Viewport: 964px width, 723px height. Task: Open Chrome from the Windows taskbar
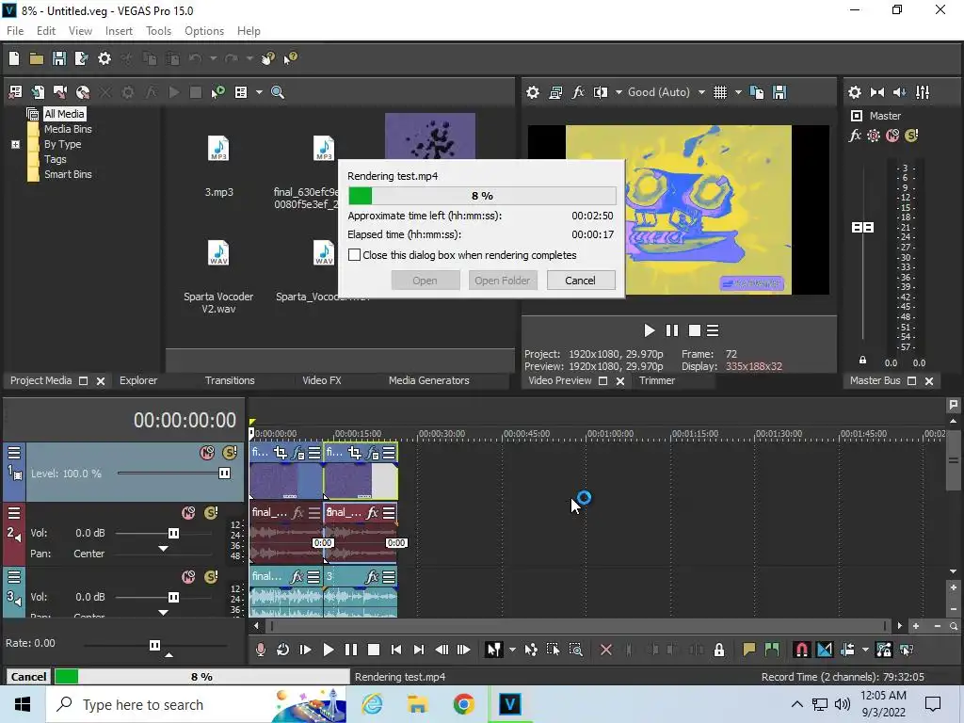[x=463, y=704]
